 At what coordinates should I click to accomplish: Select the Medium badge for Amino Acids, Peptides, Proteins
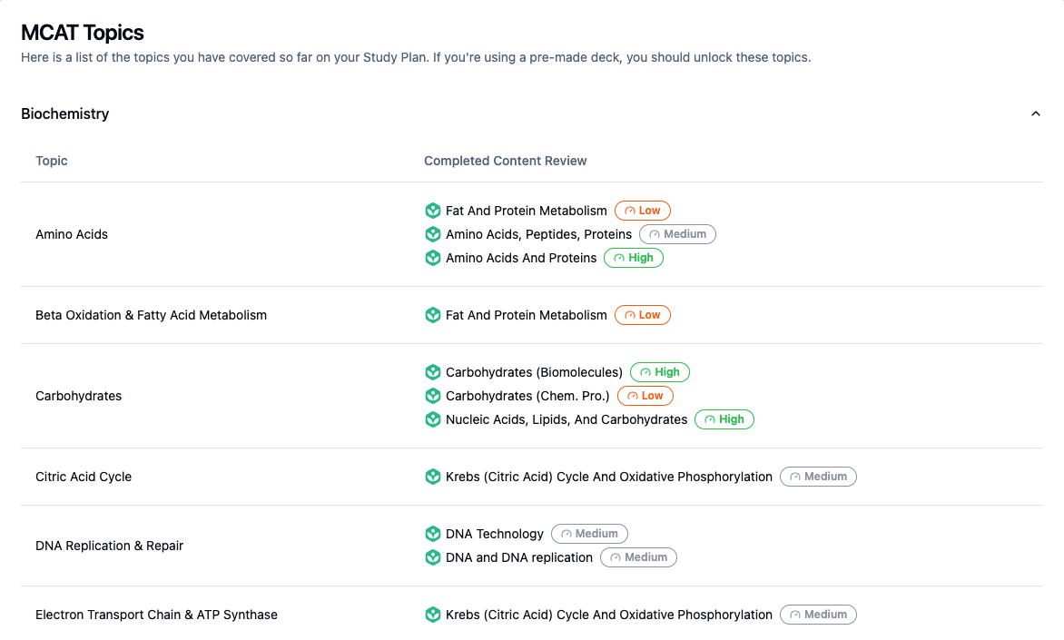[x=677, y=234]
